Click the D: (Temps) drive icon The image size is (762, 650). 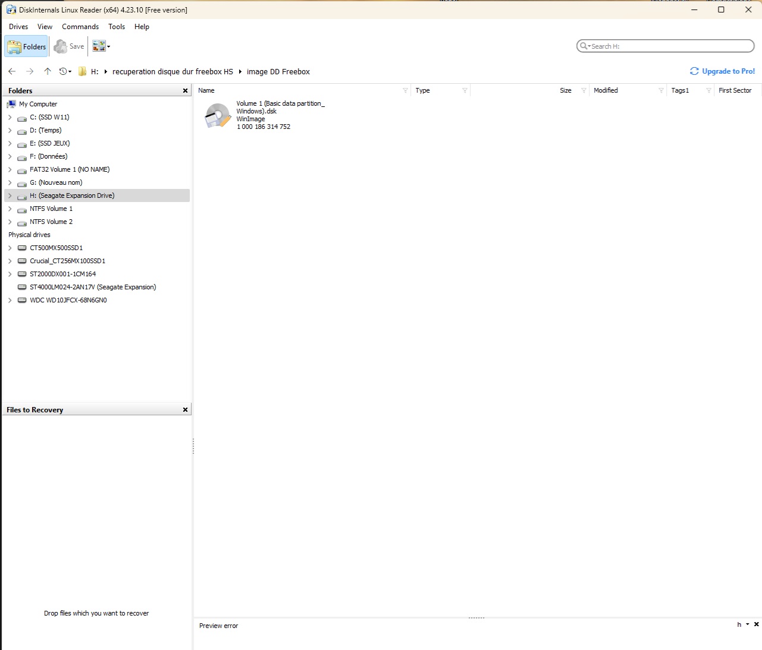click(22, 131)
